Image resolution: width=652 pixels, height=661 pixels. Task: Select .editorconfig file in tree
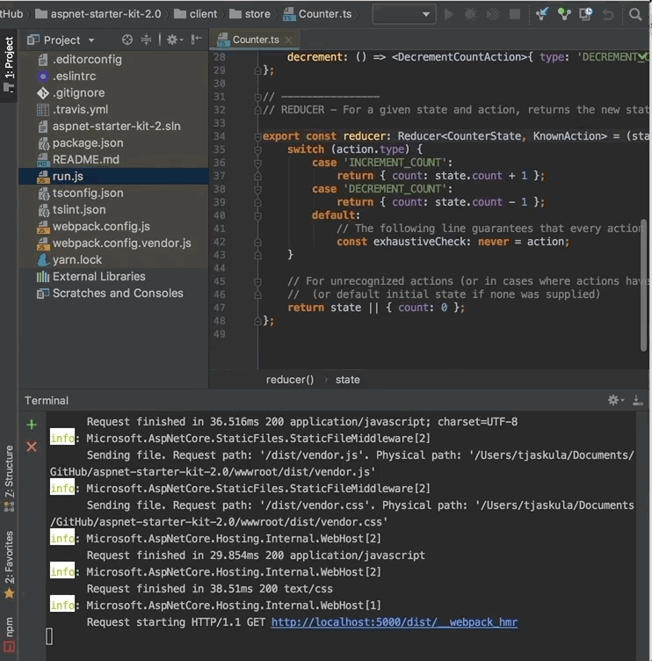[114, 60]
